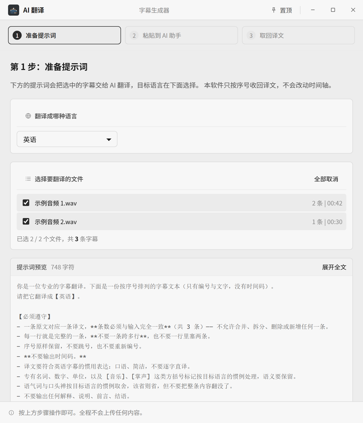Click the 【必须遵守】 line in the prompt
Image resolution: width=363 pixels, height=423 pixels.
pos(35,316)
